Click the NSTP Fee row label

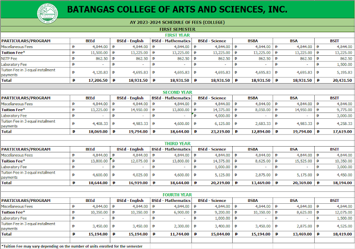9,59
